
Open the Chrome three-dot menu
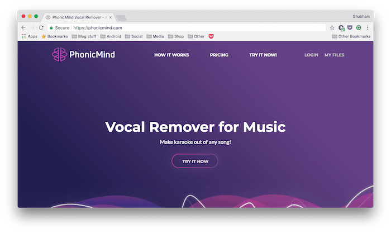(x=368, y=28)
